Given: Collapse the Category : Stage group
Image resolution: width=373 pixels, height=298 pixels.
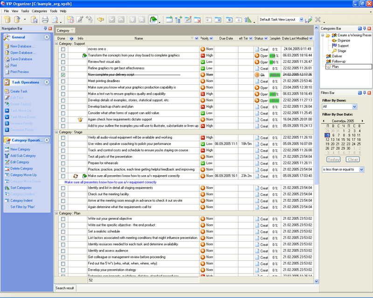Looking at the screenshot, I should (x=56, y=132).
